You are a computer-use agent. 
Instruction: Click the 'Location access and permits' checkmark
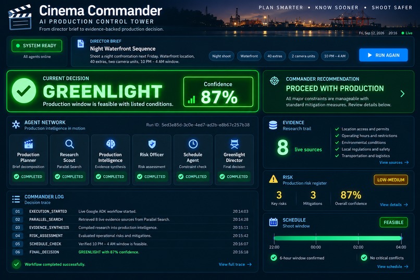point(337,129)
